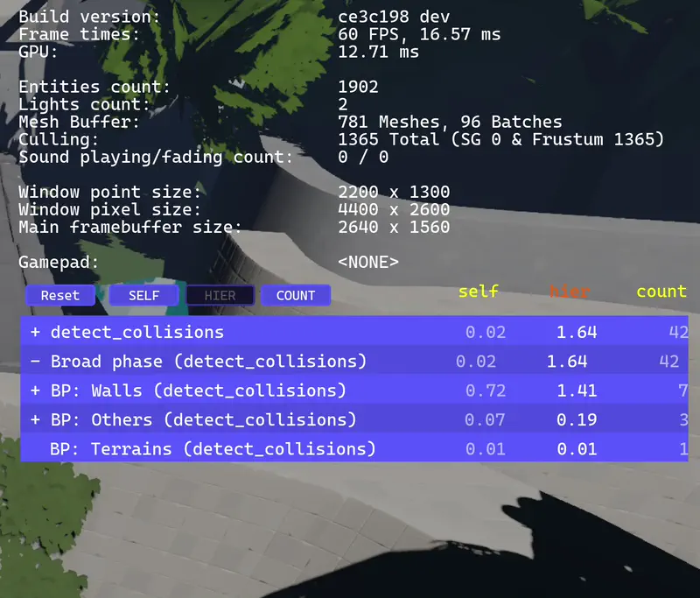This screenshot has height=598, width=700.
Task: Expand the top detect_collisions entry
Action: click(x=35, y=333)
